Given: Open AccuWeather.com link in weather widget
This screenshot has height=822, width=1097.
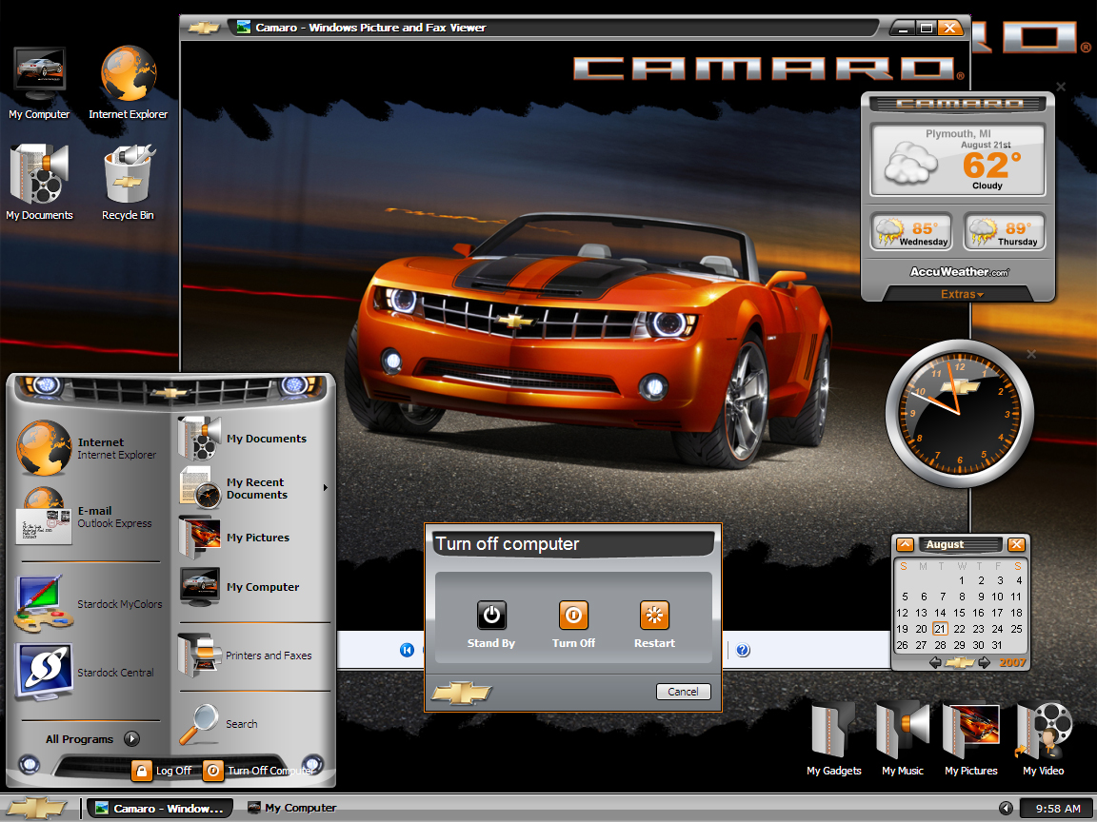Looking at the screenshot, I should pyautogui.click(x=959, y=272).
